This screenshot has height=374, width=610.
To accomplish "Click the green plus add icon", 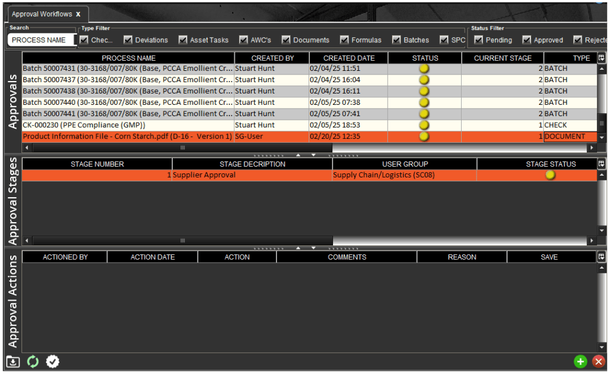I will click(x=580, y=361).
